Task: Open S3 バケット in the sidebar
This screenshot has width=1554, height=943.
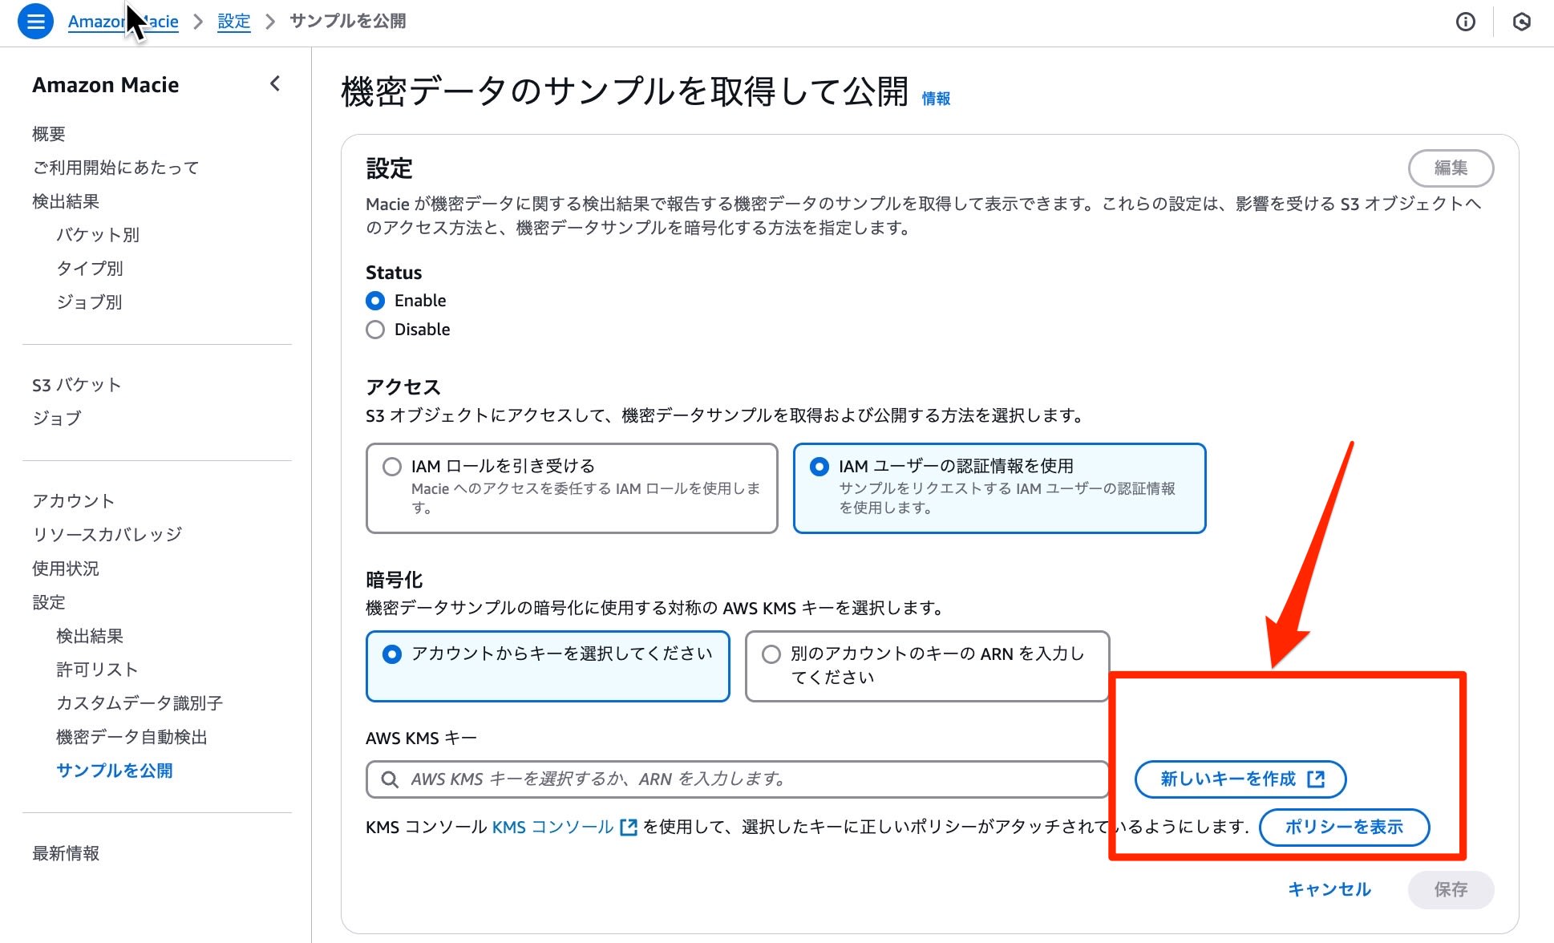Action: point(77,385)
